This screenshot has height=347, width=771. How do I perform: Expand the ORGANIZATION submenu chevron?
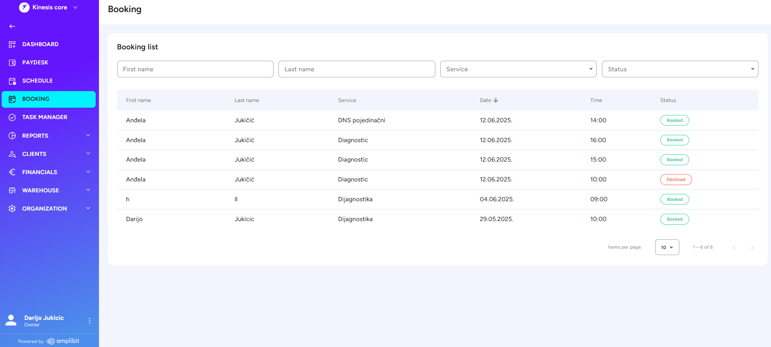[x=88, y=208]
